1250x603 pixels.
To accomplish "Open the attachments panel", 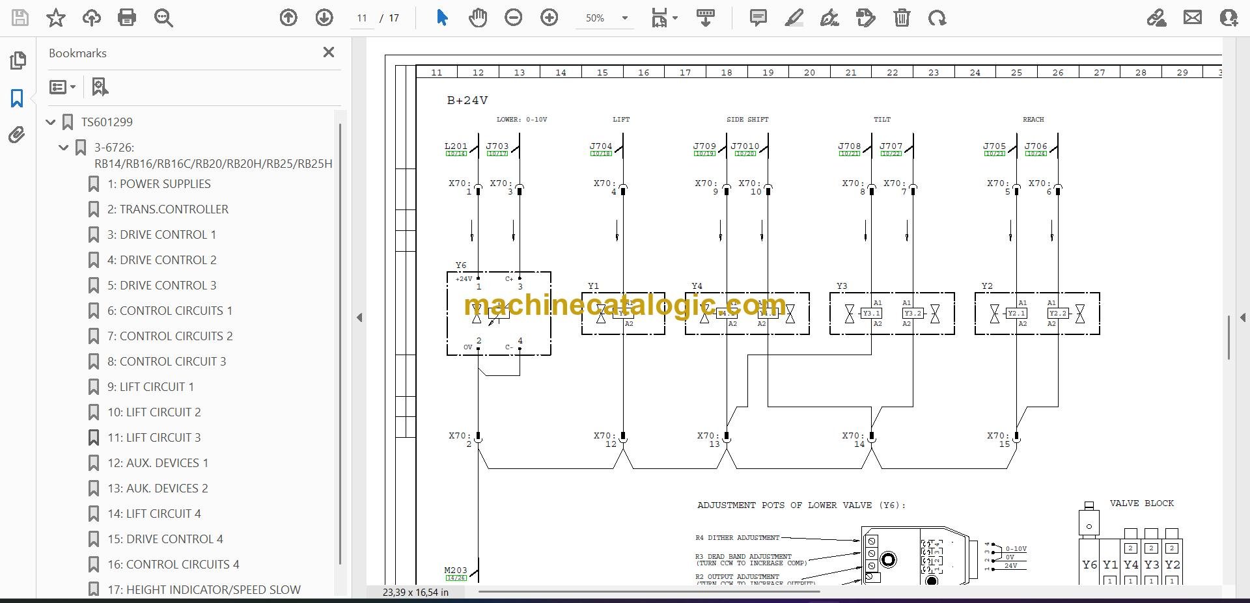I will click(18, 135).
